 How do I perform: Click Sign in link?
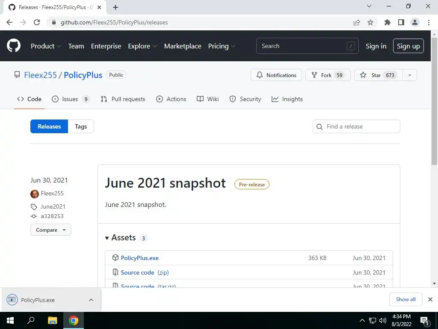[x=376, y=46]
